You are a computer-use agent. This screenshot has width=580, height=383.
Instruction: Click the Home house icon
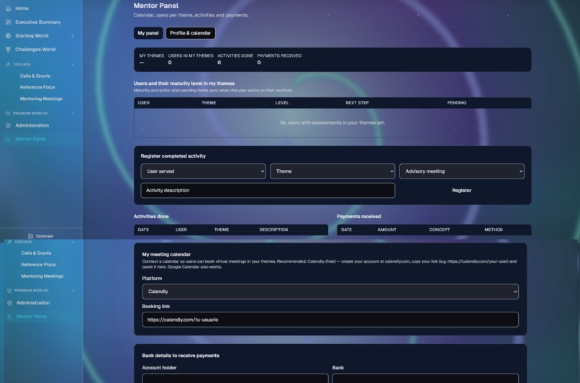click(x=8, y=8)
